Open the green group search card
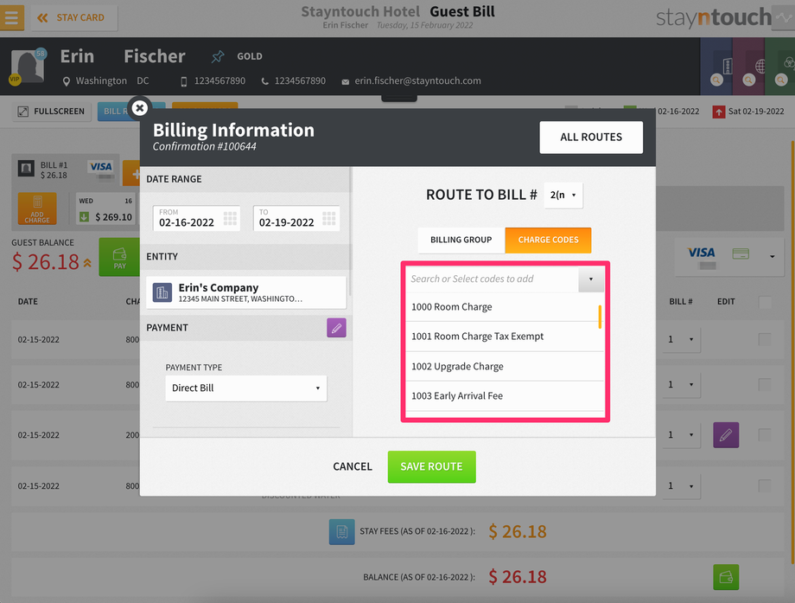795x603 pixels. click(780, 67)
